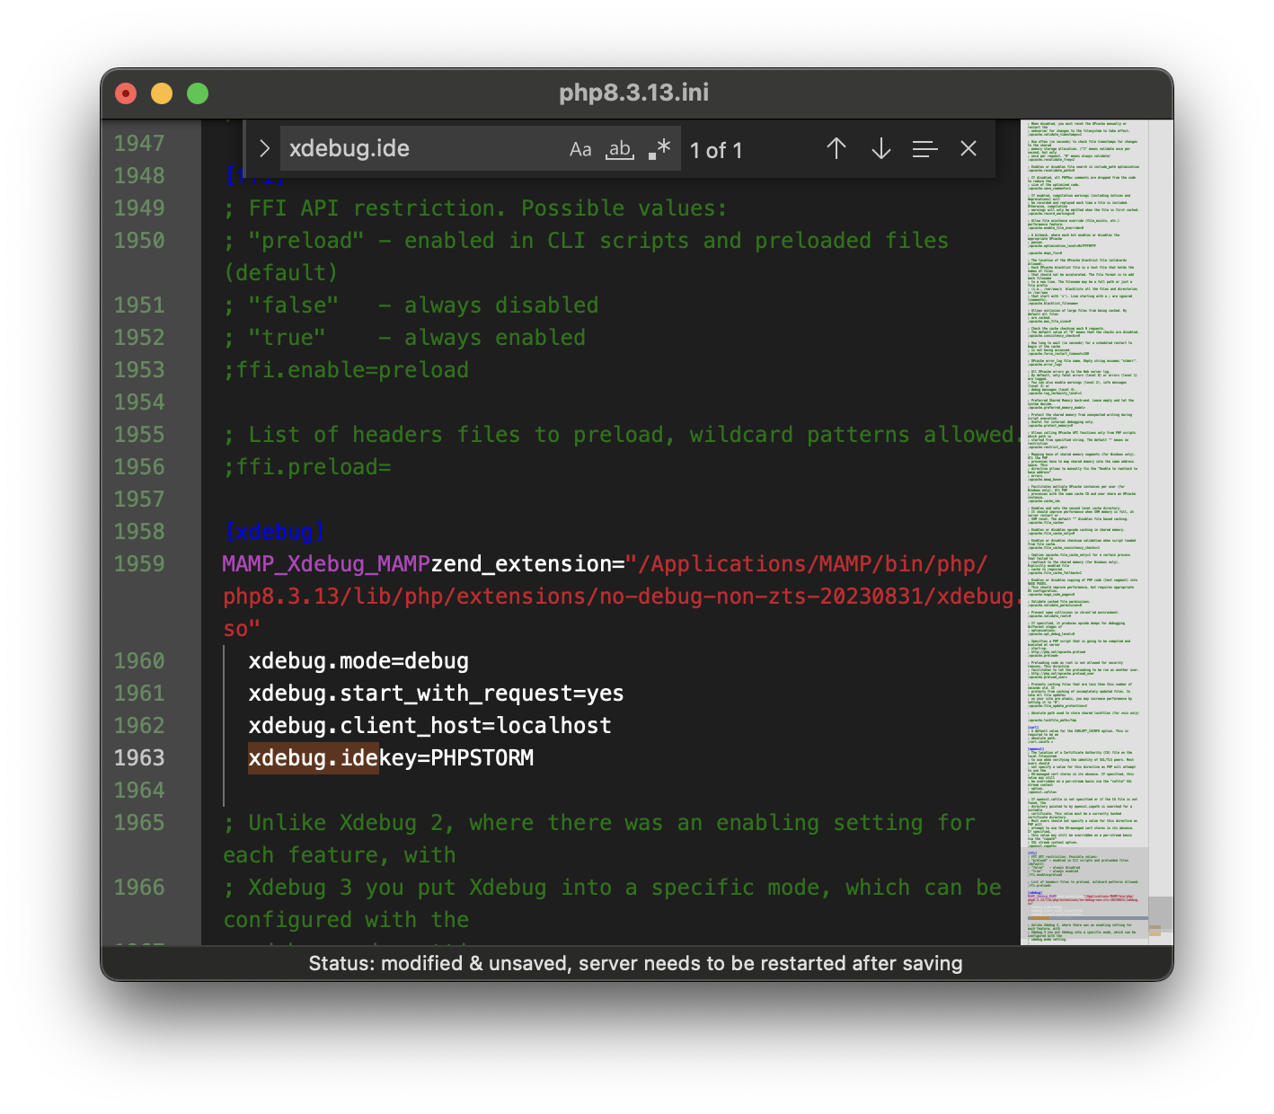Go to previous match with up arrow
Screen dimensions: 1274x1114
coord(836,149)
